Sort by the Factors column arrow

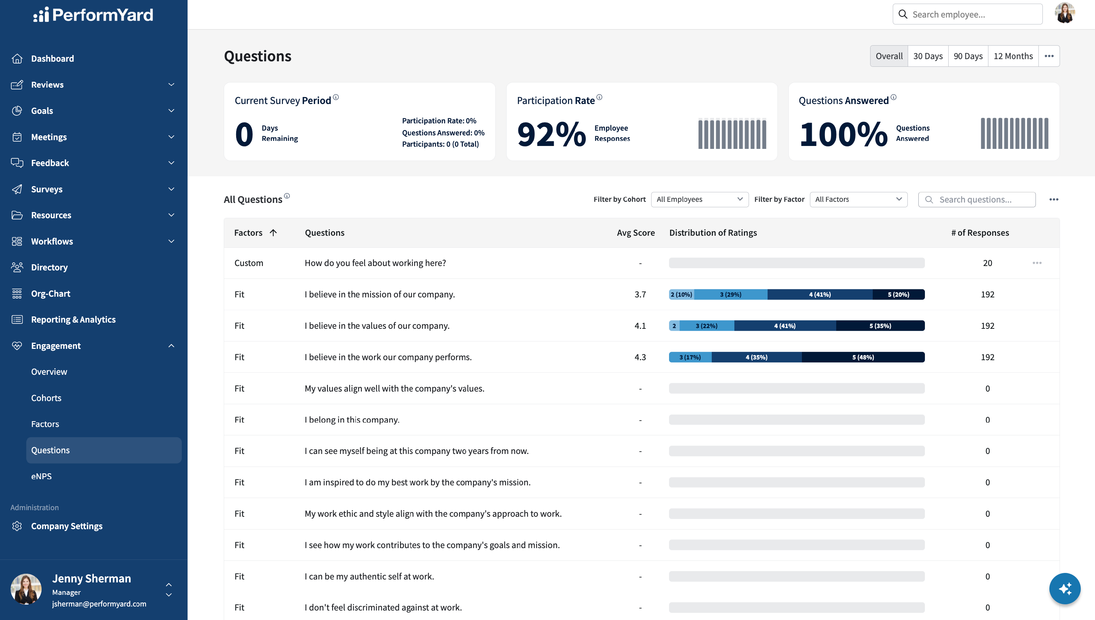pyautogui.click(x=273, y=232)
